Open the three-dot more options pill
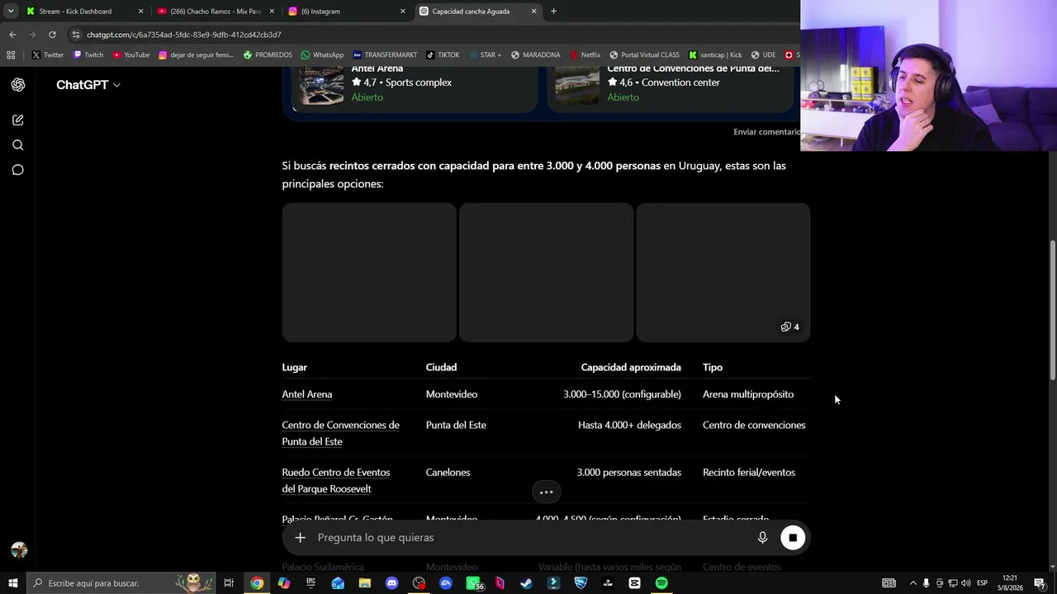1057x594 pixels. point(546,492)
